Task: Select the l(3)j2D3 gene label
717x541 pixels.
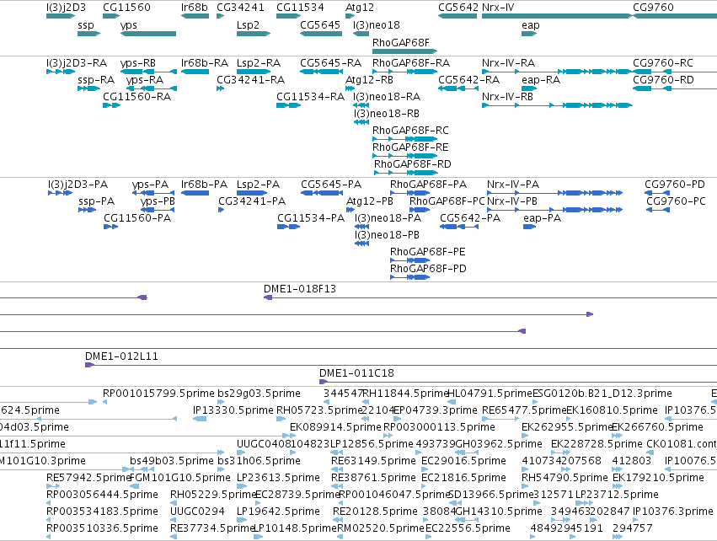Action: (66, 8)
